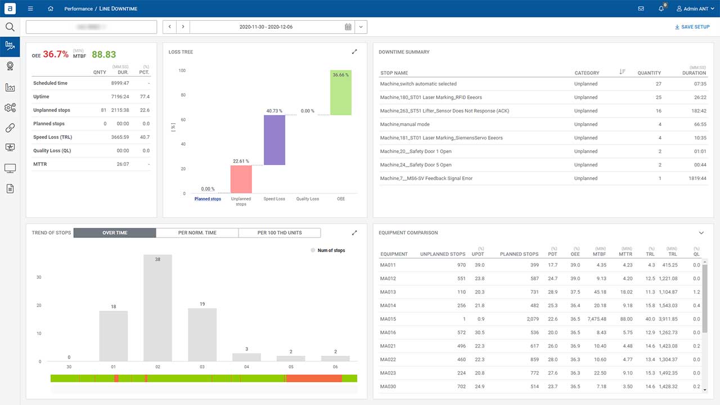Open the mail messages icon

641,8
